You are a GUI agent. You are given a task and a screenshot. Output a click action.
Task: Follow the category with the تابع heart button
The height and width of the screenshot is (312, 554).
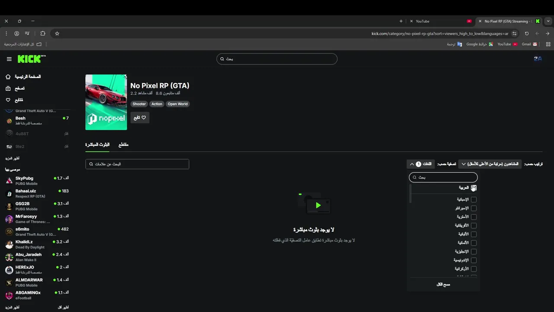(x=140, y=117)
